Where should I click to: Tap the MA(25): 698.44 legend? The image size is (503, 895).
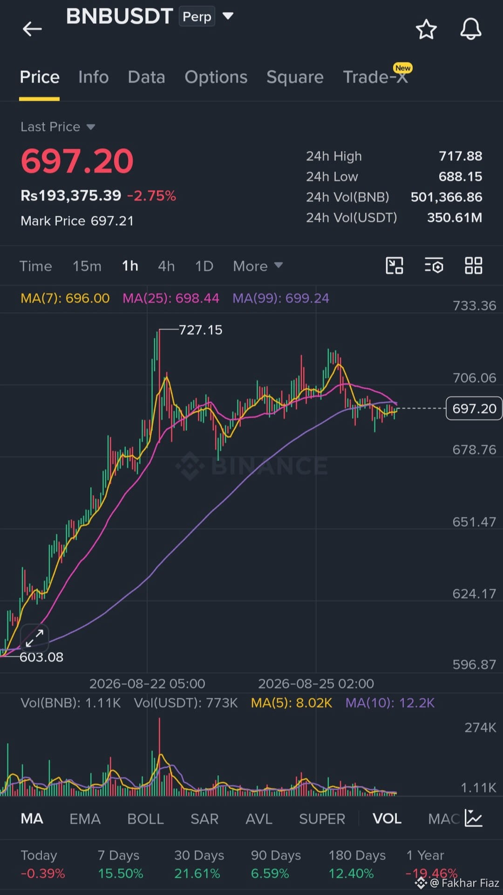point(170,298)
